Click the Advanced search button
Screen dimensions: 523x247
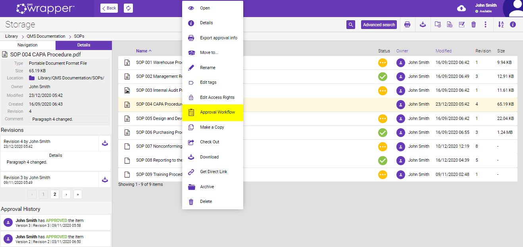coord(379,25)
